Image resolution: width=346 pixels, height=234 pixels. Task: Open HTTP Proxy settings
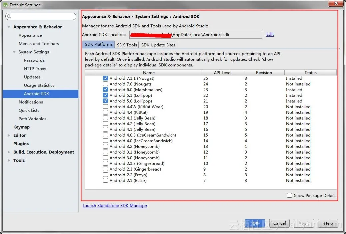pyautogui.click(x=35, y=69)
